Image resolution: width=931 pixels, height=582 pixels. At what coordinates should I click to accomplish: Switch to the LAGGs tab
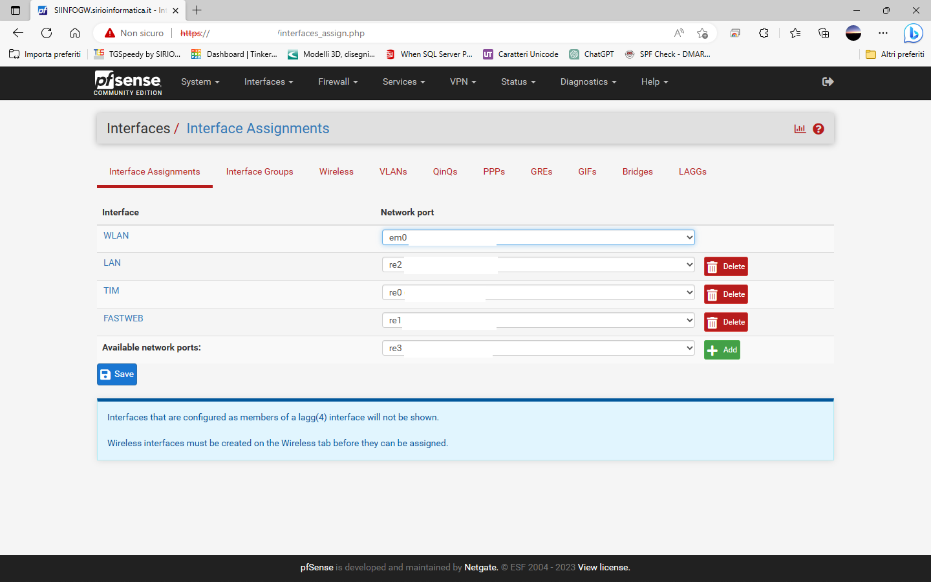click(692, 171)
